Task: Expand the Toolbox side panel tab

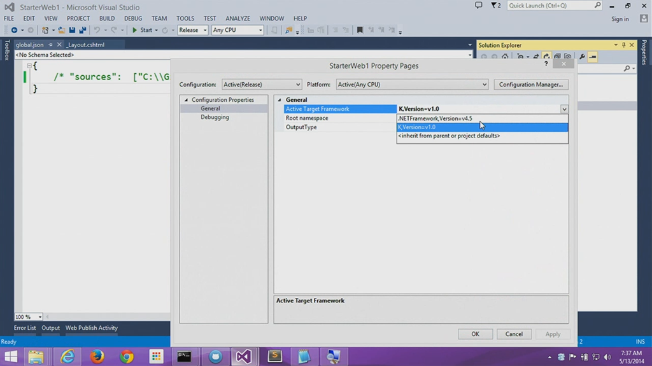Action: click(6, 50)
